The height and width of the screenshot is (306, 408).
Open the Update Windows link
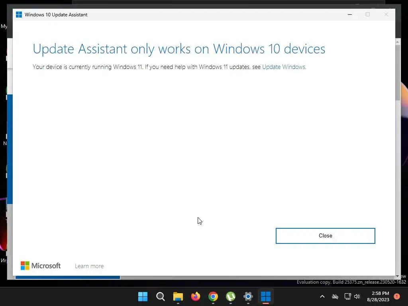point(283,67)
